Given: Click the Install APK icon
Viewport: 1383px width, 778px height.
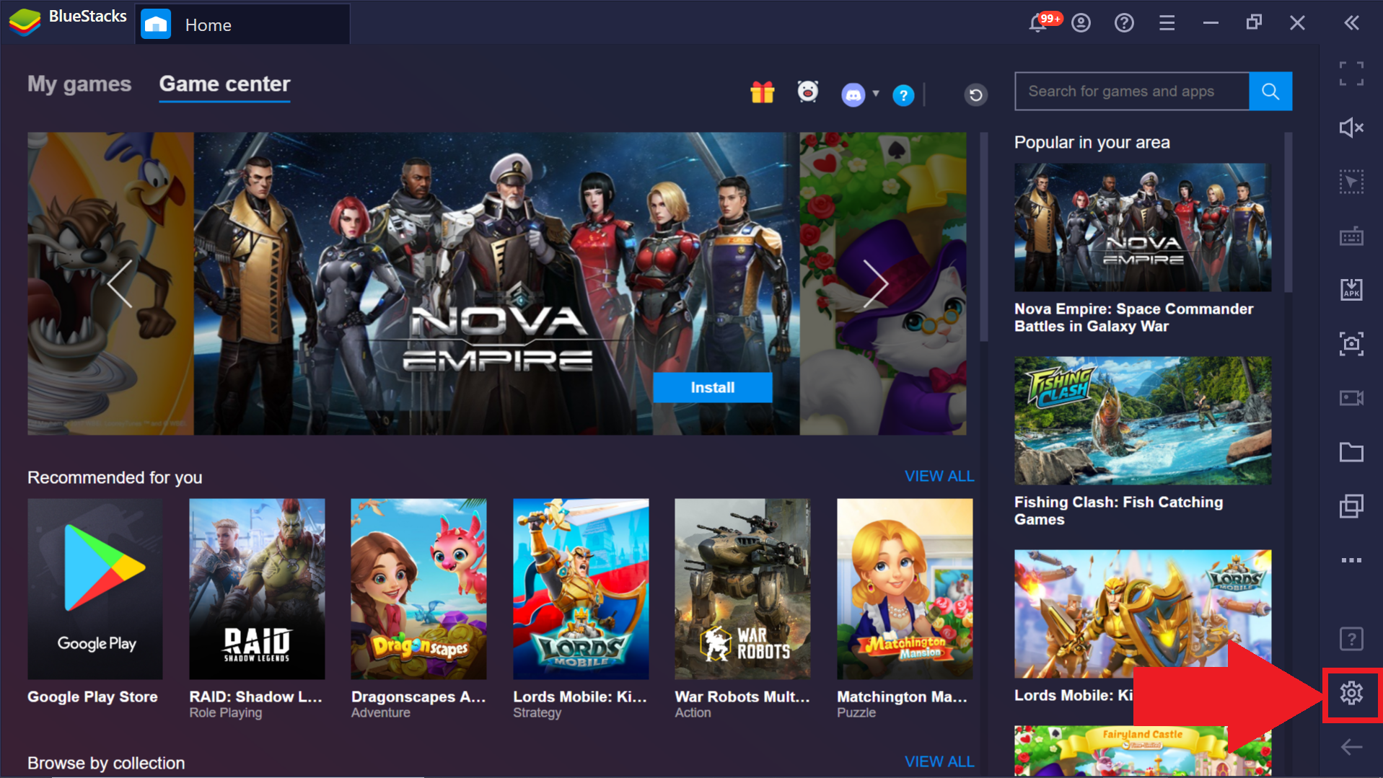Looking at the screenshot, I should point(1351,290).
